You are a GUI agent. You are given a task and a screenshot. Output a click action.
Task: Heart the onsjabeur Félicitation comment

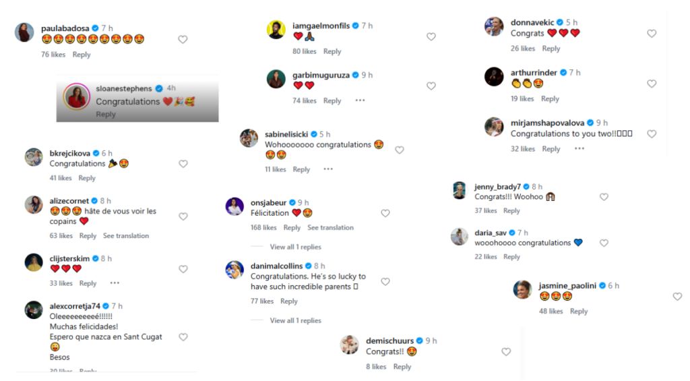385,214
